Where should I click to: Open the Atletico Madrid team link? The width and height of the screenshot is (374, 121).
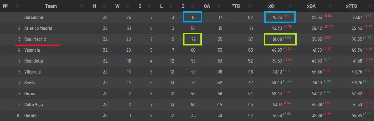pos(38,28)
